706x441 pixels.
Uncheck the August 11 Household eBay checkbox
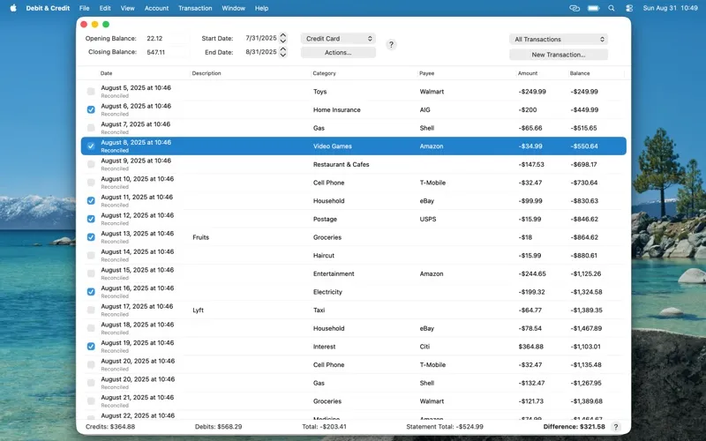click(x=91, y=201)
